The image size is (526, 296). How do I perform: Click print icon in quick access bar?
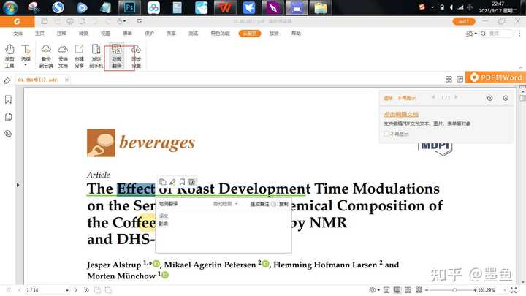70,21
